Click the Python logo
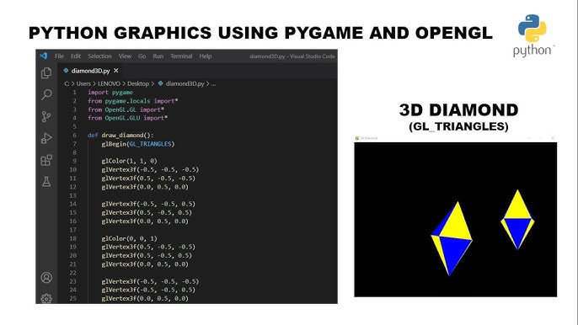The height and width of the screenshot is (325, 578). tap(533, 35)
